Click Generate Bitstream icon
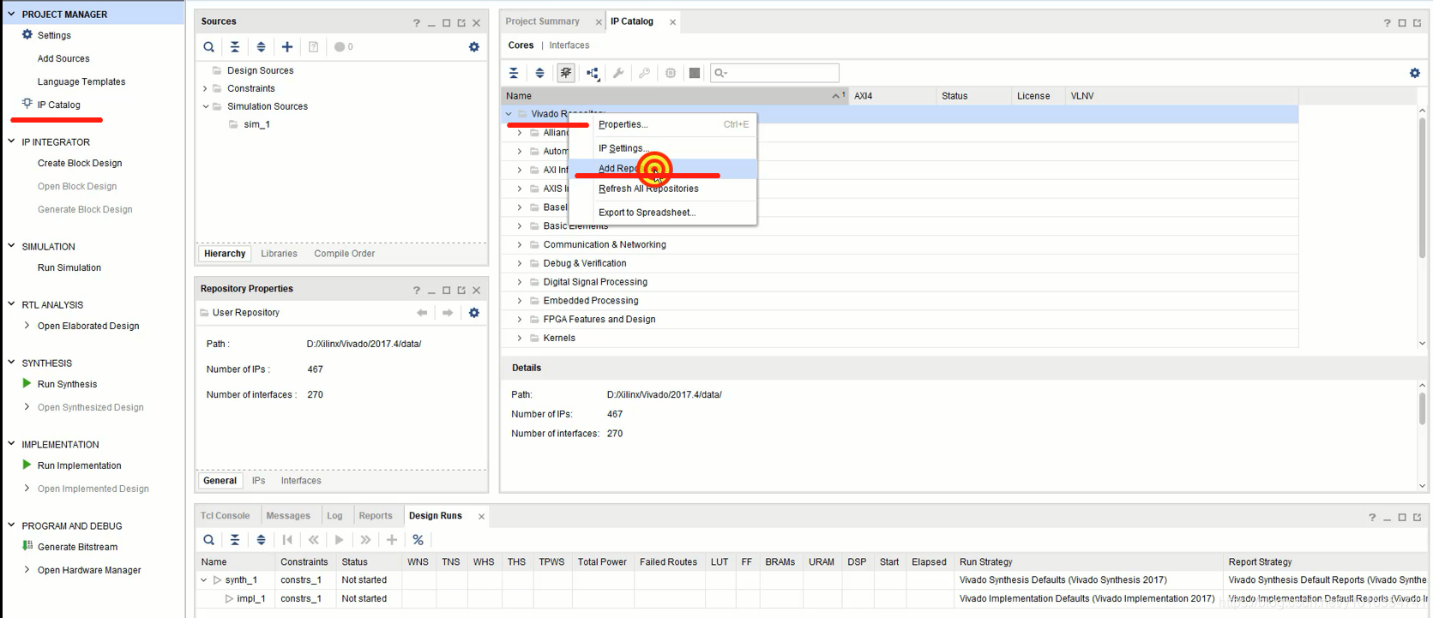This screenshot has width=1433, height=618. 27,546
